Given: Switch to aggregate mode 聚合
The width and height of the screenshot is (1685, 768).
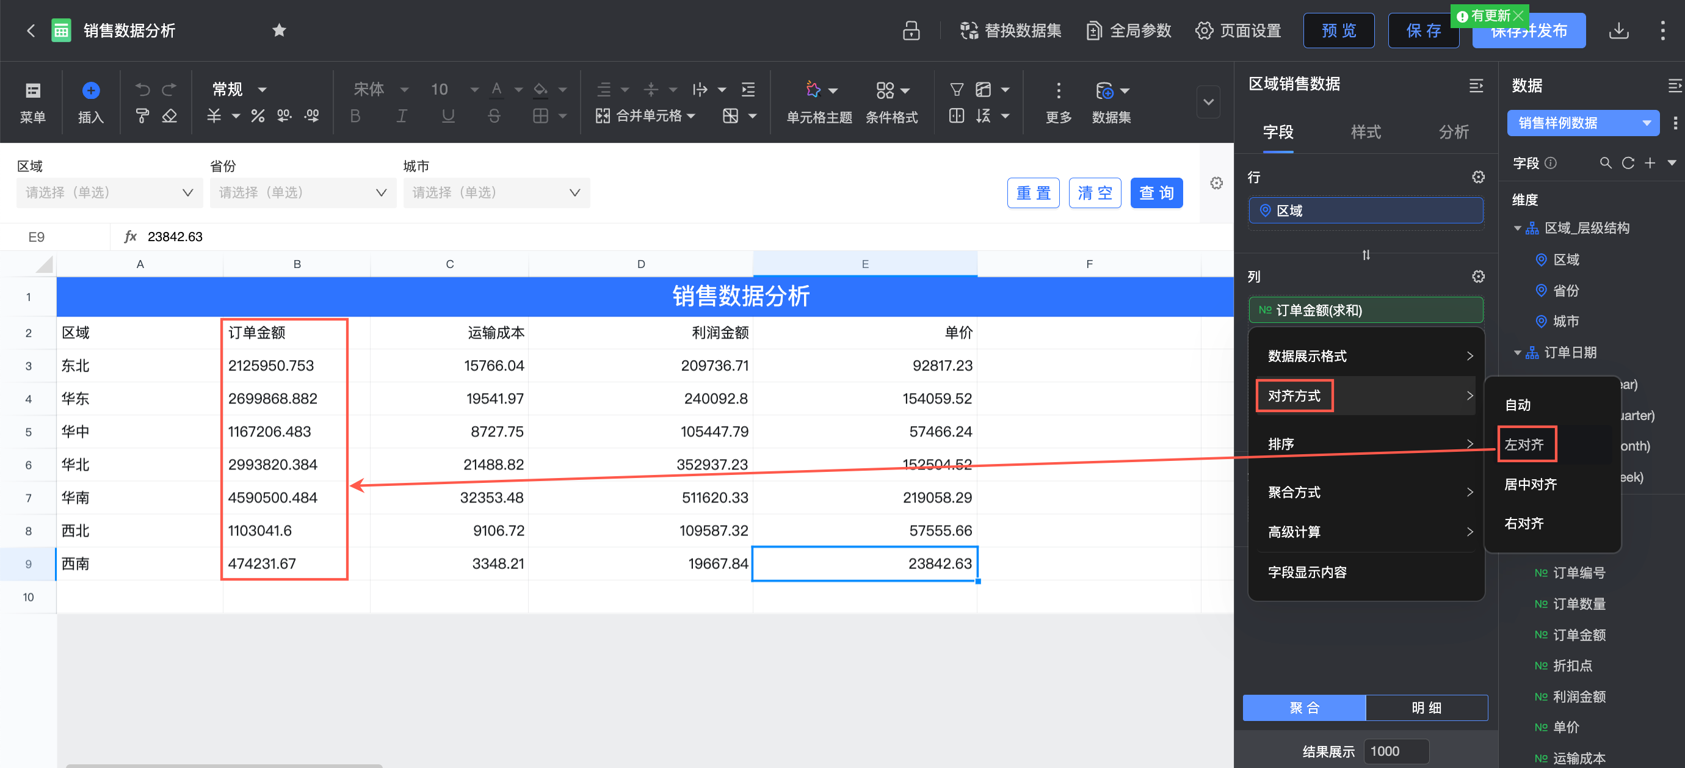Looking at the screenshot, I should [x=1303, y=708].
